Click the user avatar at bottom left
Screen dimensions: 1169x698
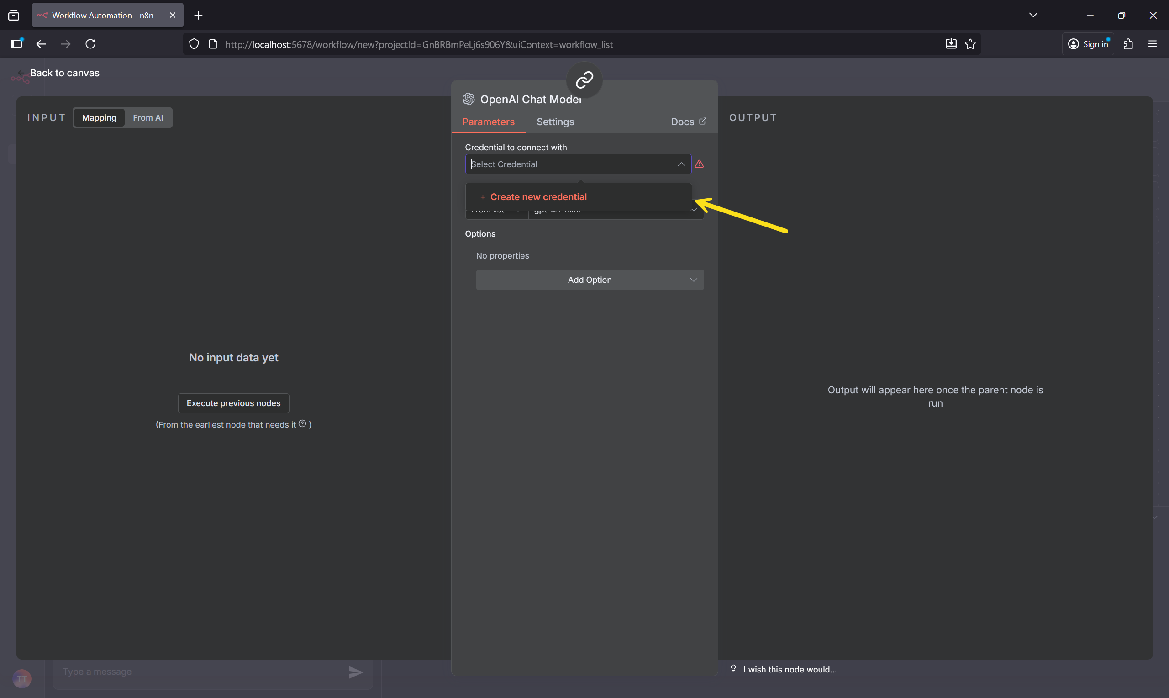[x=22, y=678]
